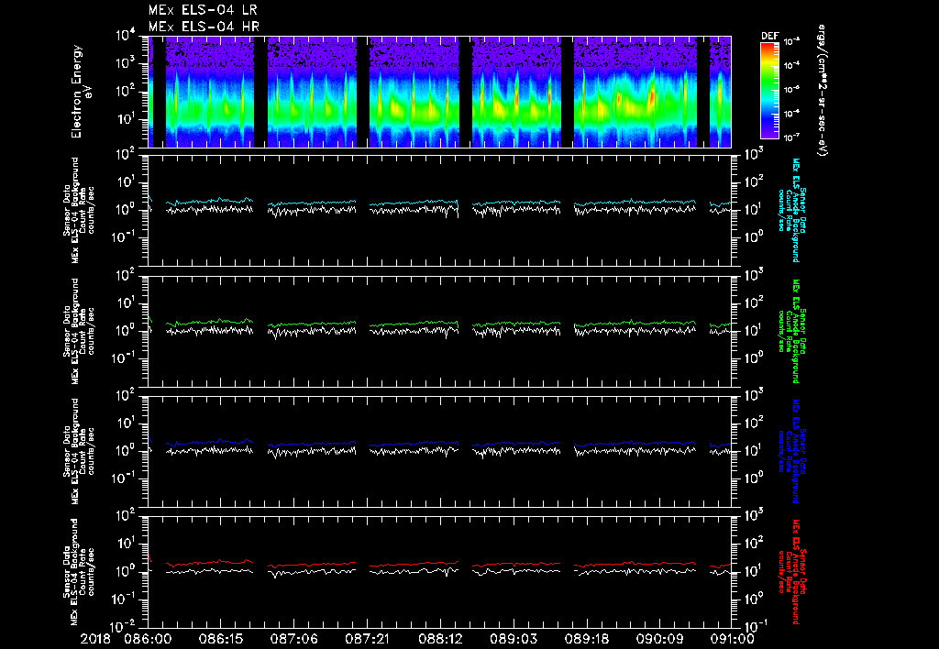Click the DEF rainbow color bar
The width and height of the screenshot is (939, 649).
[x=769, y=90]
